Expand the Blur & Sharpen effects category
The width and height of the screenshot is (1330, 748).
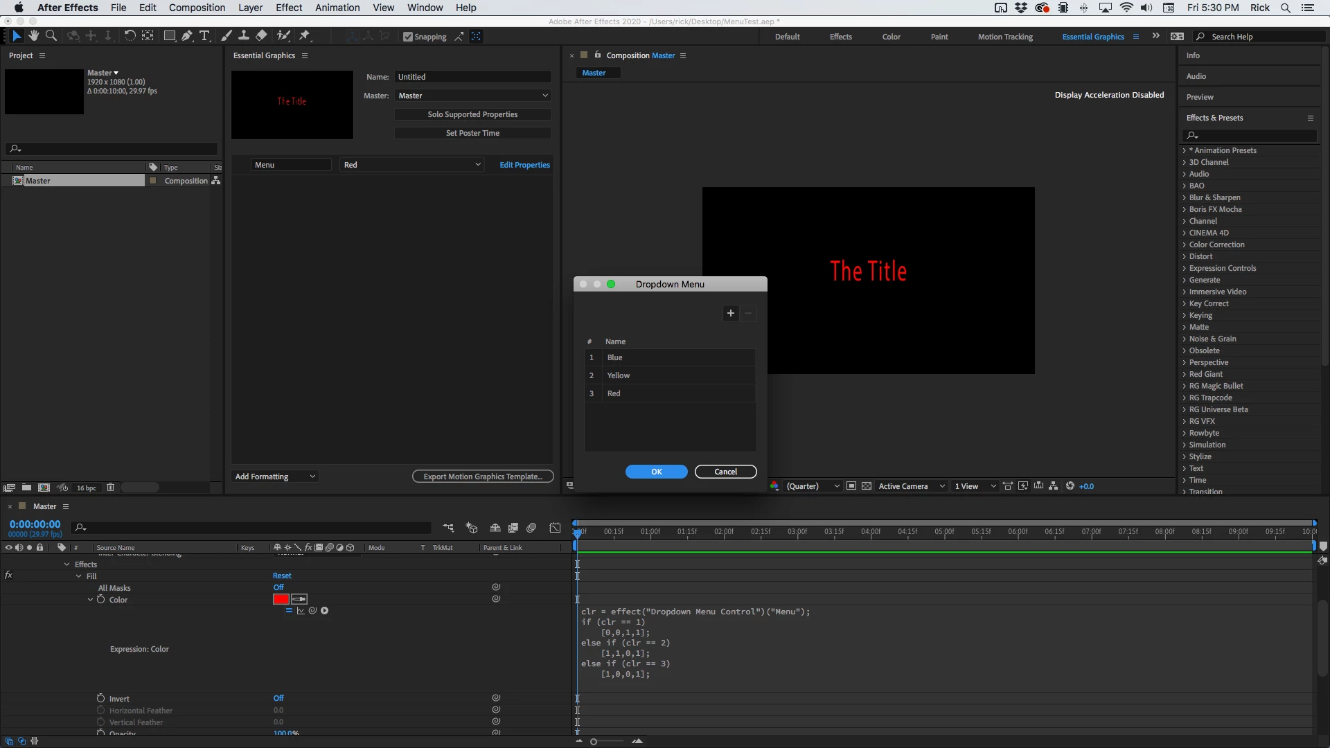(x=1184, y=197)
